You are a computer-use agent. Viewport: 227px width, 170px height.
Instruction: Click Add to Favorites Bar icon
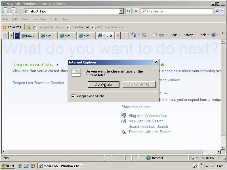28,27
